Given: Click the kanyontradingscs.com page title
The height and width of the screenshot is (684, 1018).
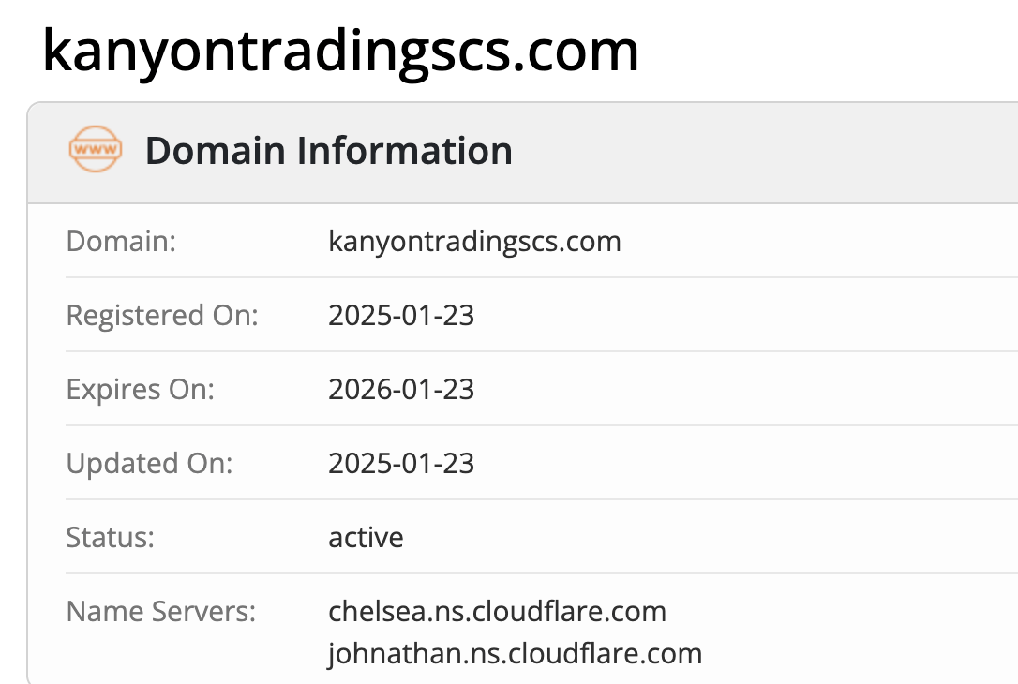Looking at the screenshot, I should pos(340,50).
